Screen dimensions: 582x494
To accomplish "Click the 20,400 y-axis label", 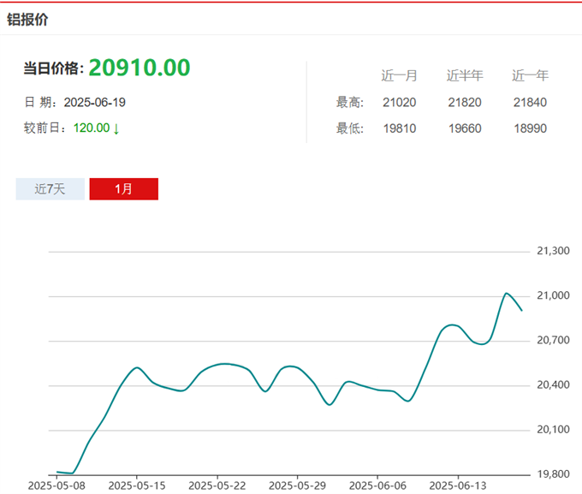I will [x=553, y=385].
